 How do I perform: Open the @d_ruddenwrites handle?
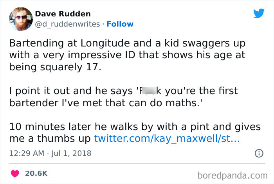tap(67, 24)
